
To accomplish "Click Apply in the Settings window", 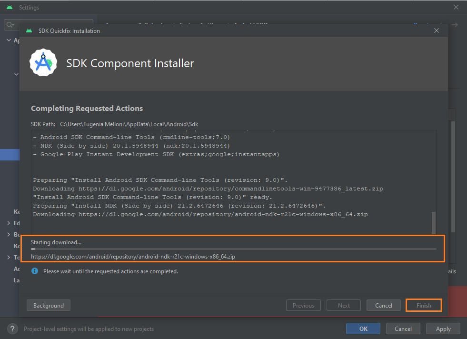I will tap(443, 329).
